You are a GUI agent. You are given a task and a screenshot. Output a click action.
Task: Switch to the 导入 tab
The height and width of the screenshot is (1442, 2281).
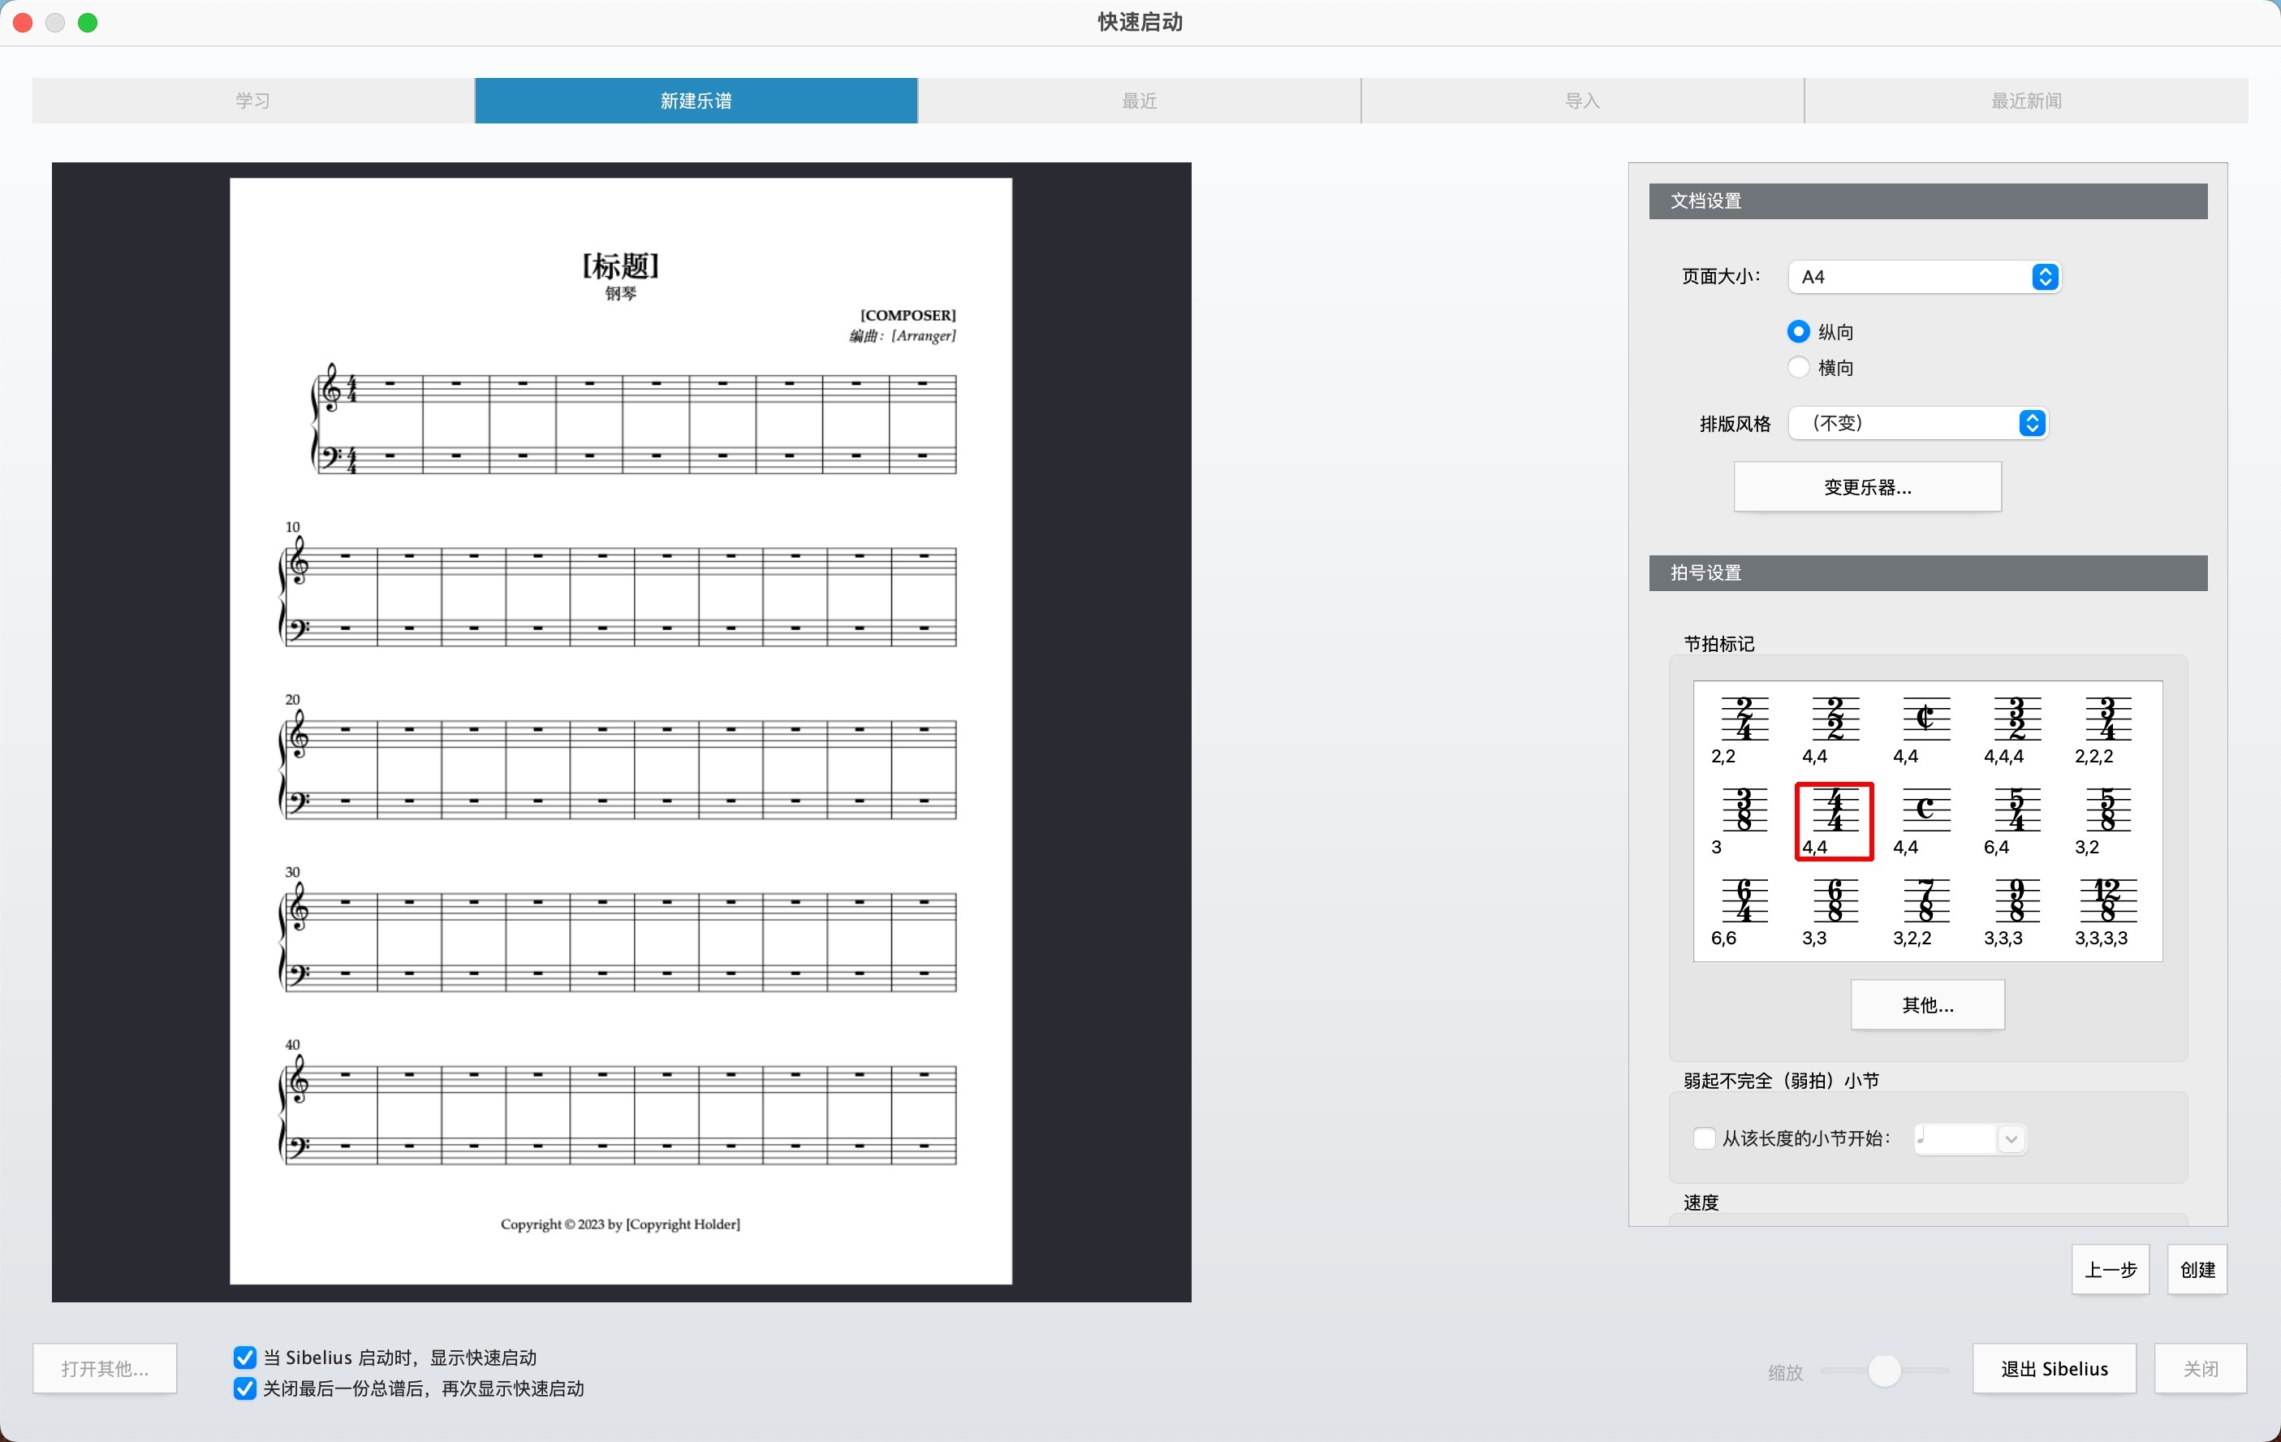coord(1583,101)
